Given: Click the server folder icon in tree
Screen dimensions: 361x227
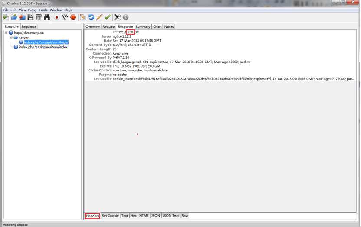Looking at the screenshot, I should click(x=16, y=37).
